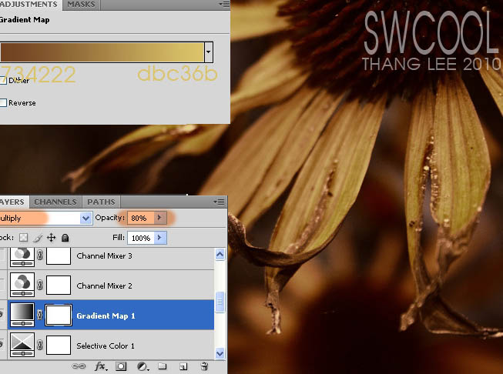Viewport: 503px width, 374px height.
Task: Toggle lock image pixels brush icon
Action: click(38, 238)
